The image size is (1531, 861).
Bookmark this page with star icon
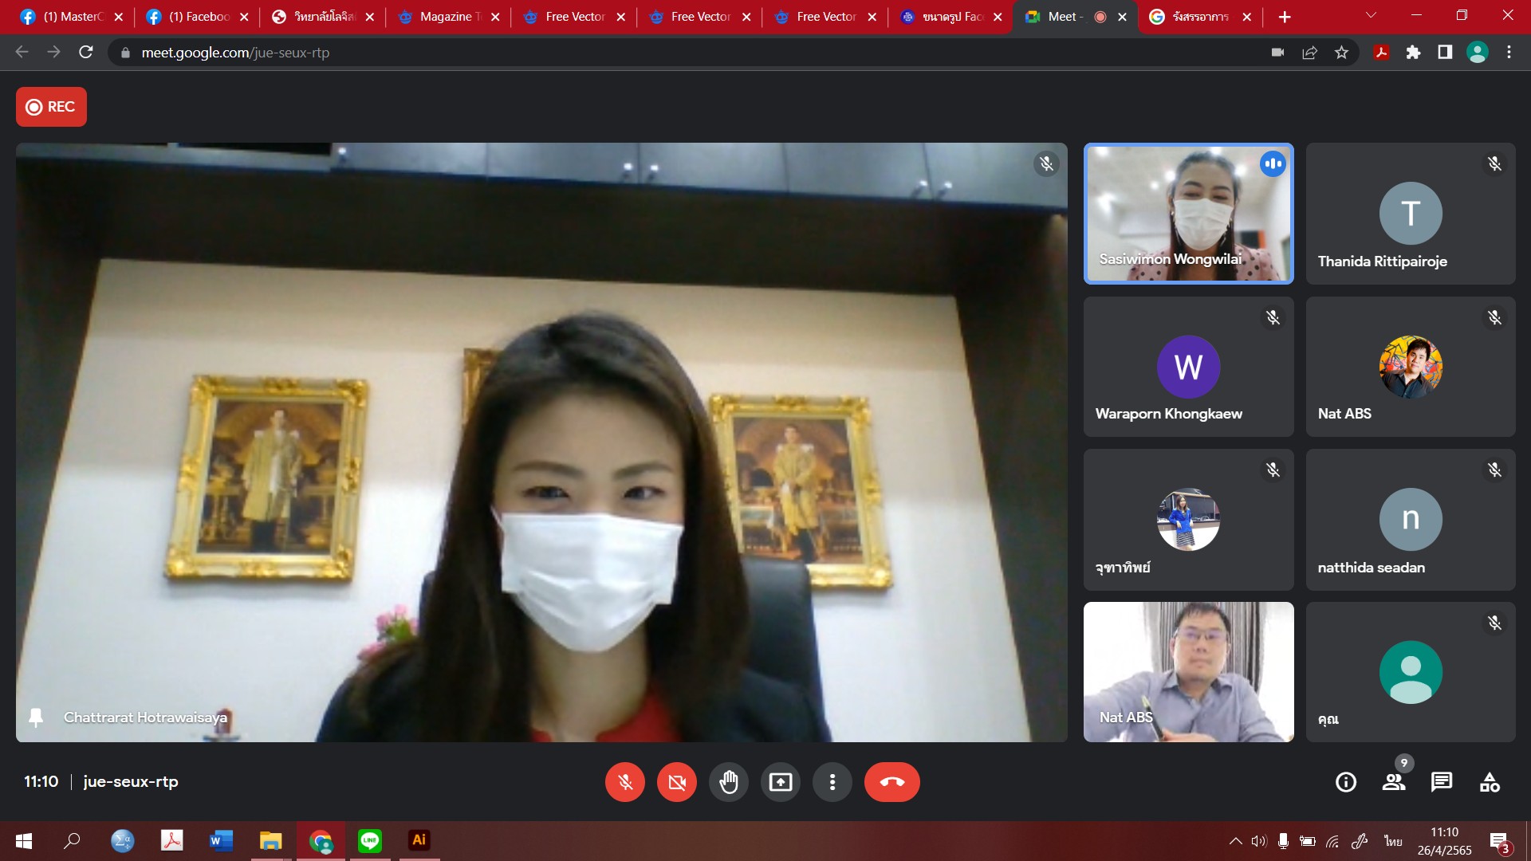click(1341, 53)
